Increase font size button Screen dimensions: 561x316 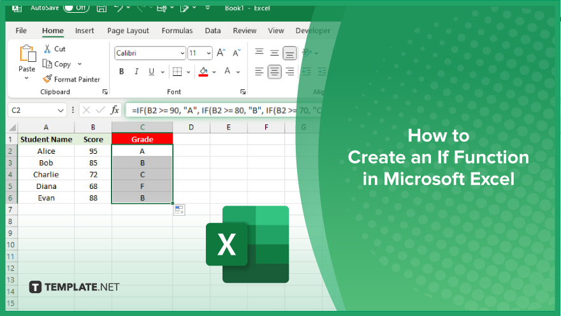click(x=221, y=53)
